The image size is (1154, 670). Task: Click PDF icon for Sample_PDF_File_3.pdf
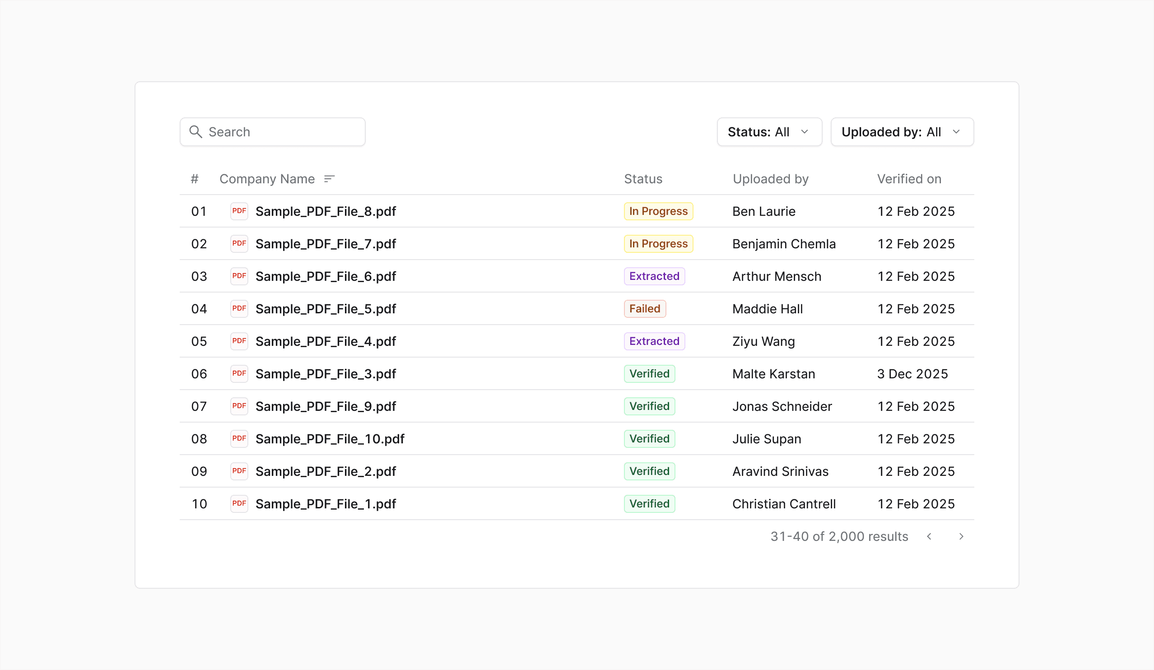[x=239, y=374]
